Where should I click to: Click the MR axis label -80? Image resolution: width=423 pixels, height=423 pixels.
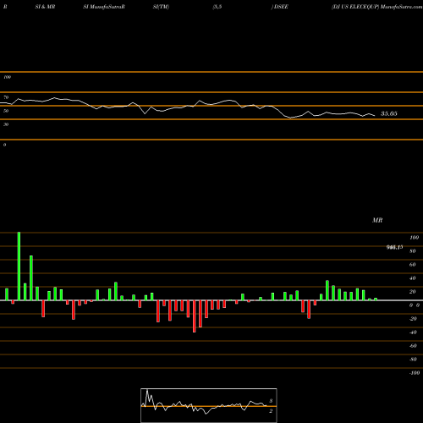coord(413,360)
